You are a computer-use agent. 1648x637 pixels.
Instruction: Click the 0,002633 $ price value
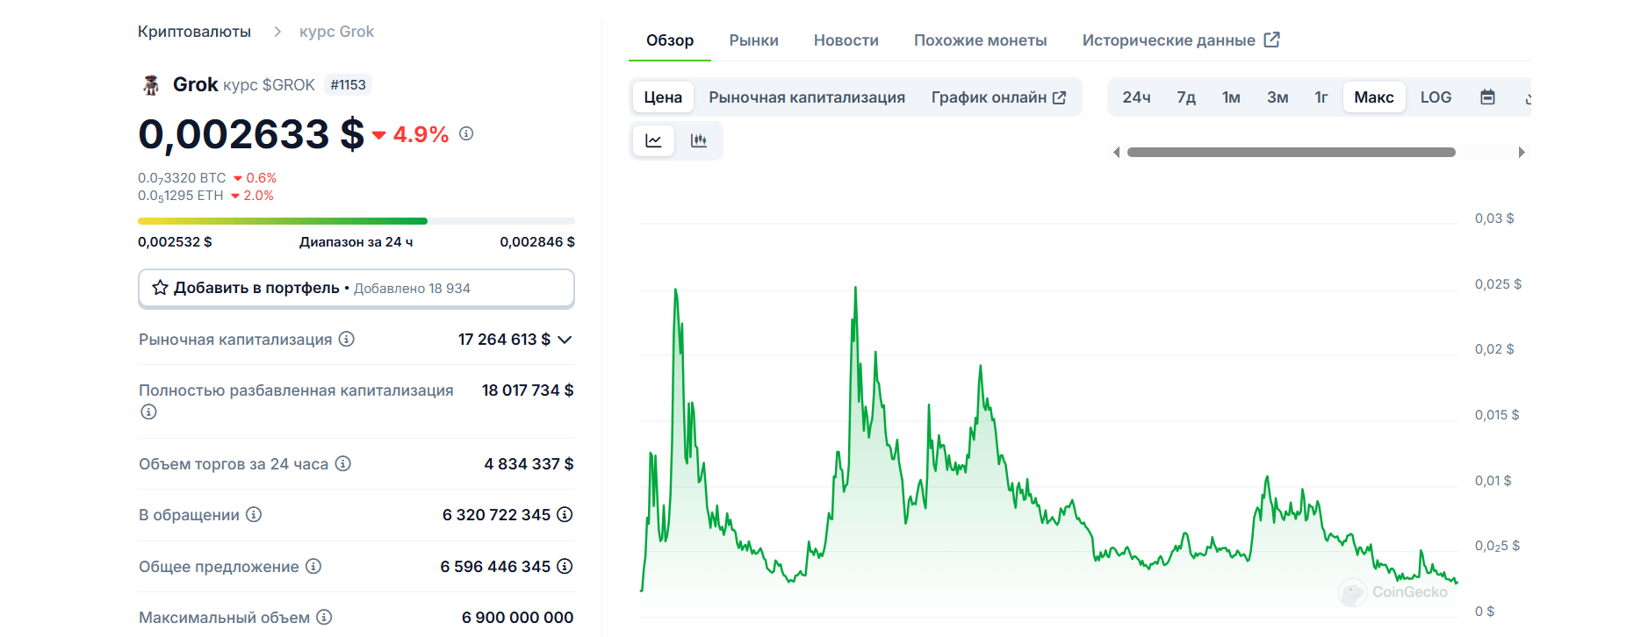[251, 134]
